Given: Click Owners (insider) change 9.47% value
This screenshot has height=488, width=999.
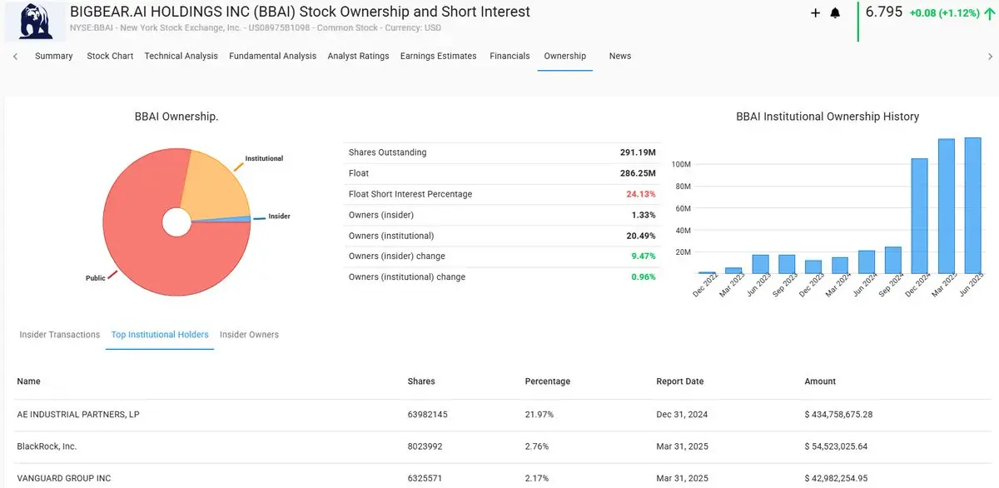Looking at the screenshot, I should coord(644,256).
